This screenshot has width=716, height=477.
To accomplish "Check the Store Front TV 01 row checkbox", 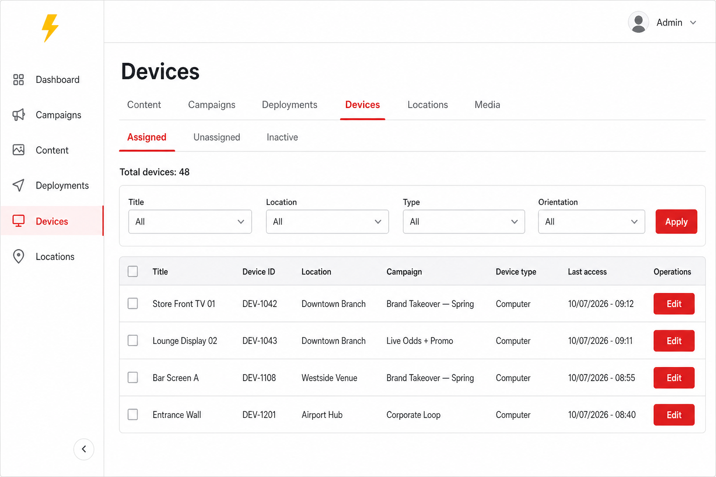I will click(133, 304).
